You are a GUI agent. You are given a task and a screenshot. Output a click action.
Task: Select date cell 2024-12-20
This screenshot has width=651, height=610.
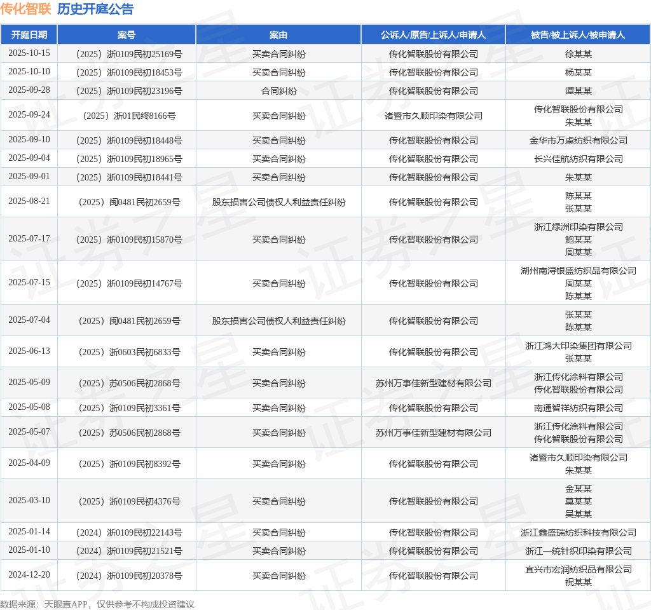point(29,574)
